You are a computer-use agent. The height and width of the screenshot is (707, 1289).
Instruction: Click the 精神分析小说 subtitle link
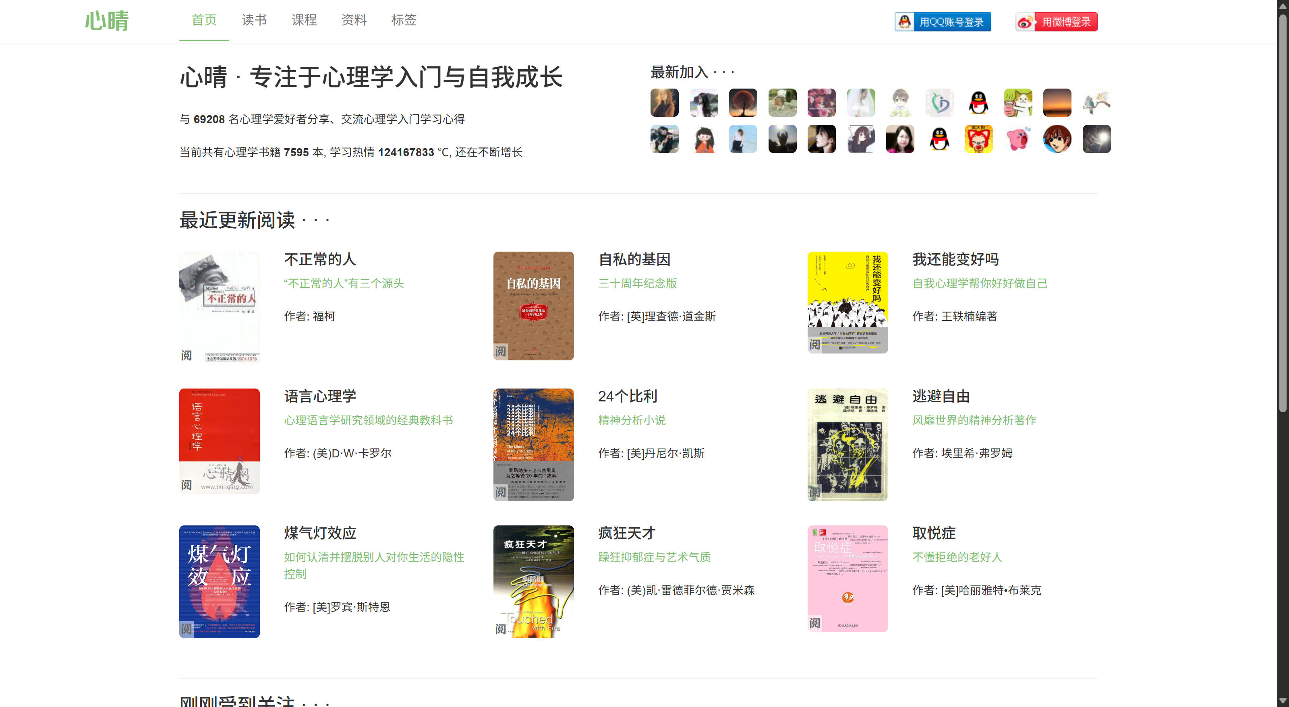632,420
